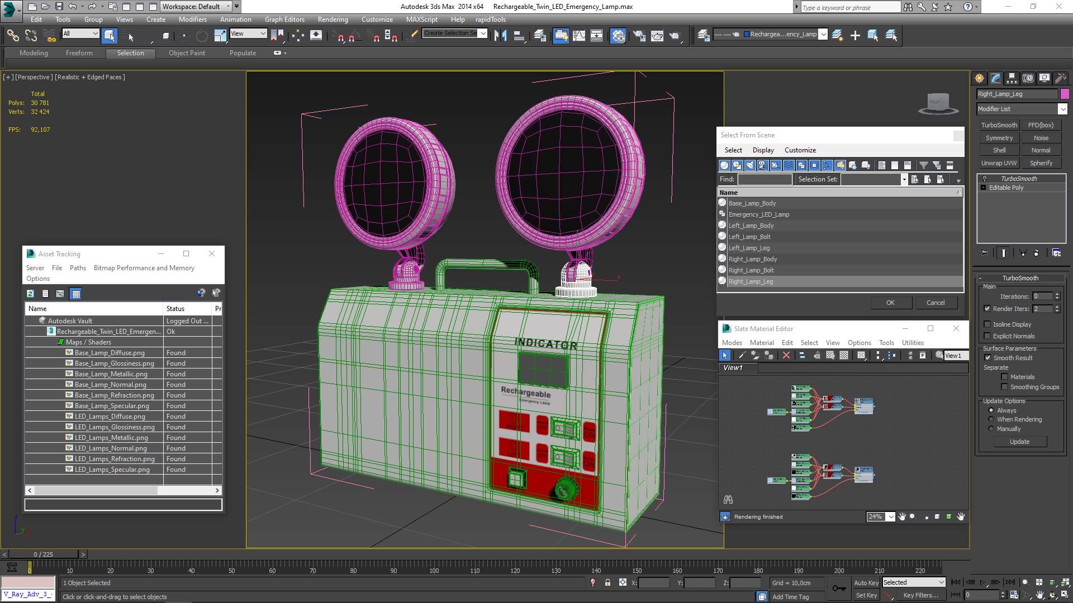Image resolution: width=1073 pixels, height=603 pixels.
Task: Open the Selection Set dropdown in Select From Scene
Action: (904, 179)
